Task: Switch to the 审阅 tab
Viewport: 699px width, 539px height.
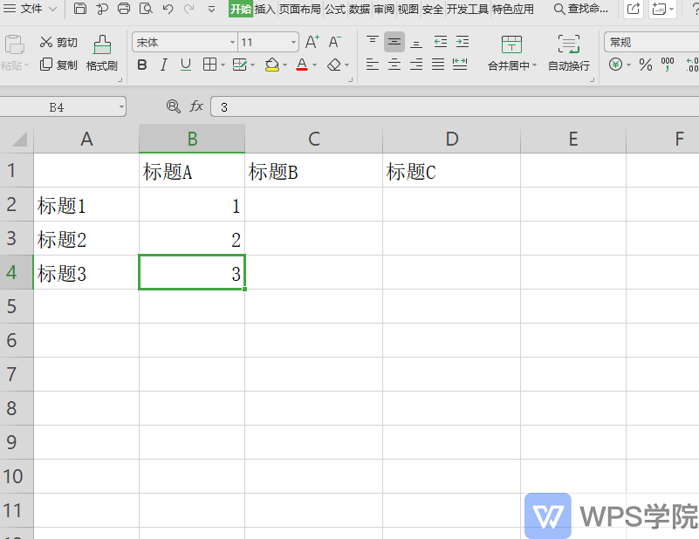Action: pyautogui.click(x=384, y=9)
